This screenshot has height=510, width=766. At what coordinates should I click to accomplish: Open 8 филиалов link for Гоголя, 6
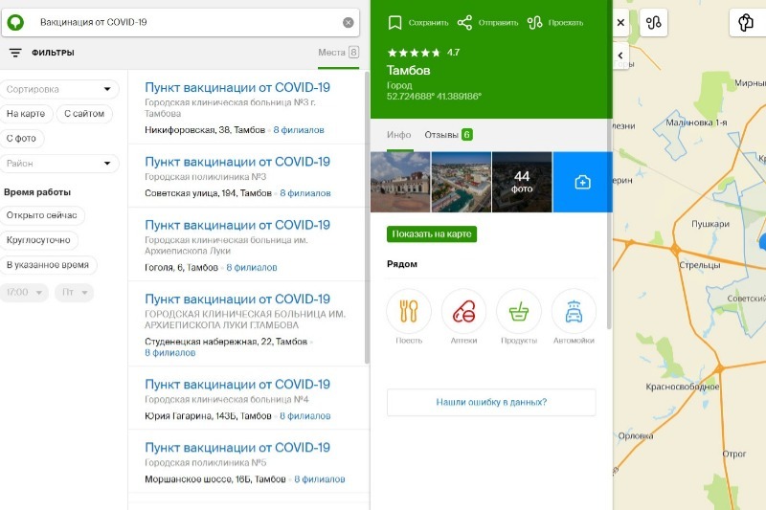click(252, 268)
